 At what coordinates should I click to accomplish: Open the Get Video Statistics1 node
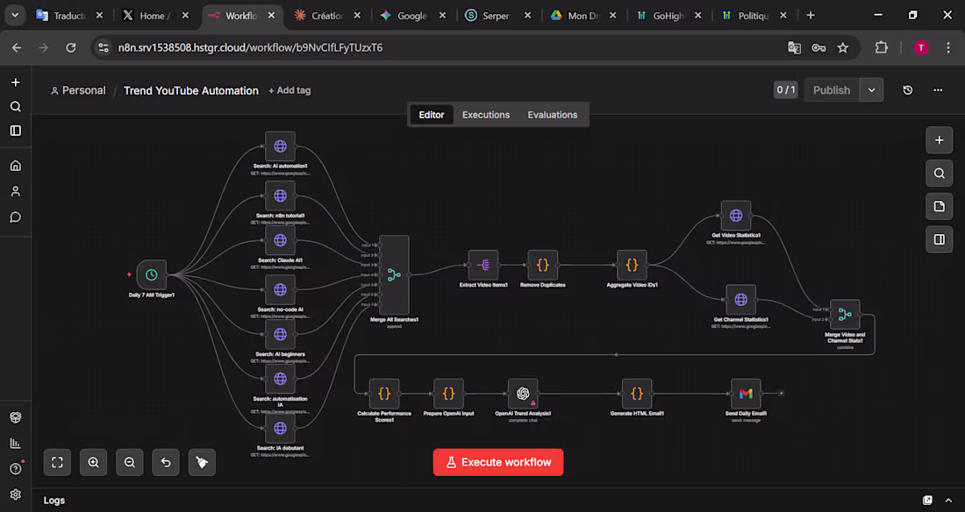(x=736, y=216)
